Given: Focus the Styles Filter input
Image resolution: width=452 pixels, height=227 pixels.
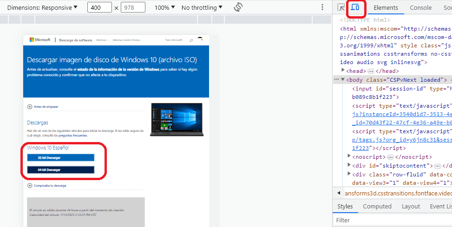Looking at the screenshot, I should click(x=392, y=220).
